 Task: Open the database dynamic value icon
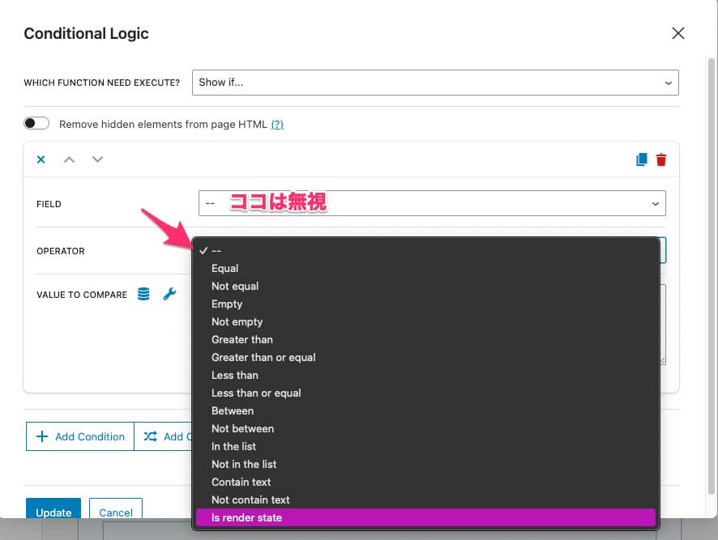[x=143, y=295]
